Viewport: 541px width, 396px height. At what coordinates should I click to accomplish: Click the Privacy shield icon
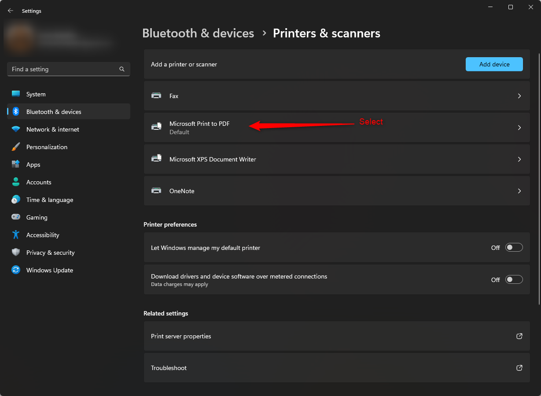(x=16, y=253)
